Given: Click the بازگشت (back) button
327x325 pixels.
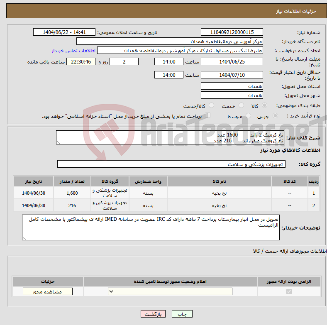Looking at the screenshot, I should pos(153,314).
